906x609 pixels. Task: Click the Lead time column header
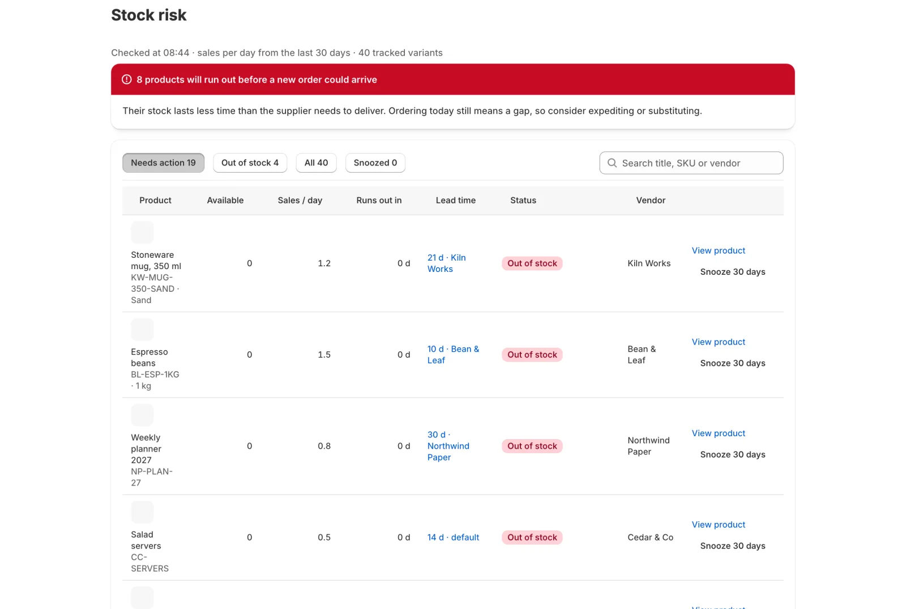456,201
